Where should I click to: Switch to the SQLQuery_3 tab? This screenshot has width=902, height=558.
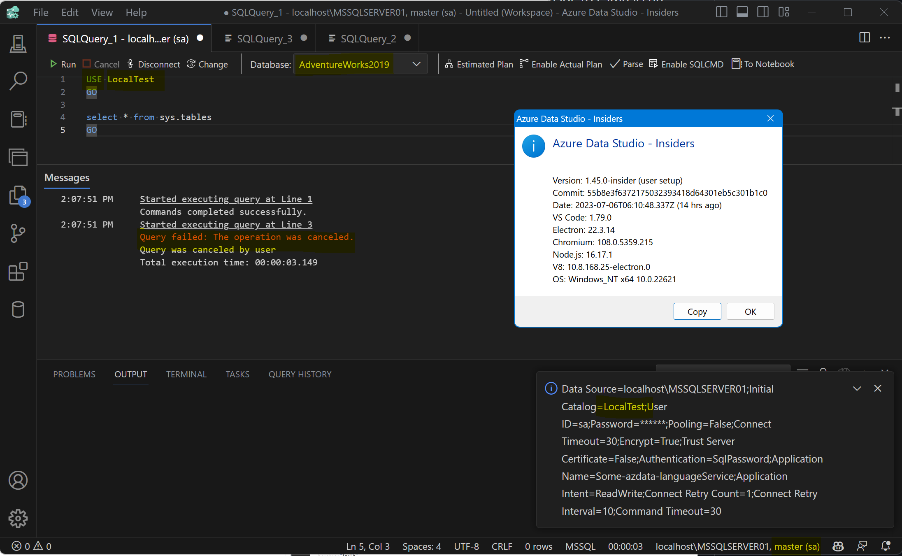265,38
